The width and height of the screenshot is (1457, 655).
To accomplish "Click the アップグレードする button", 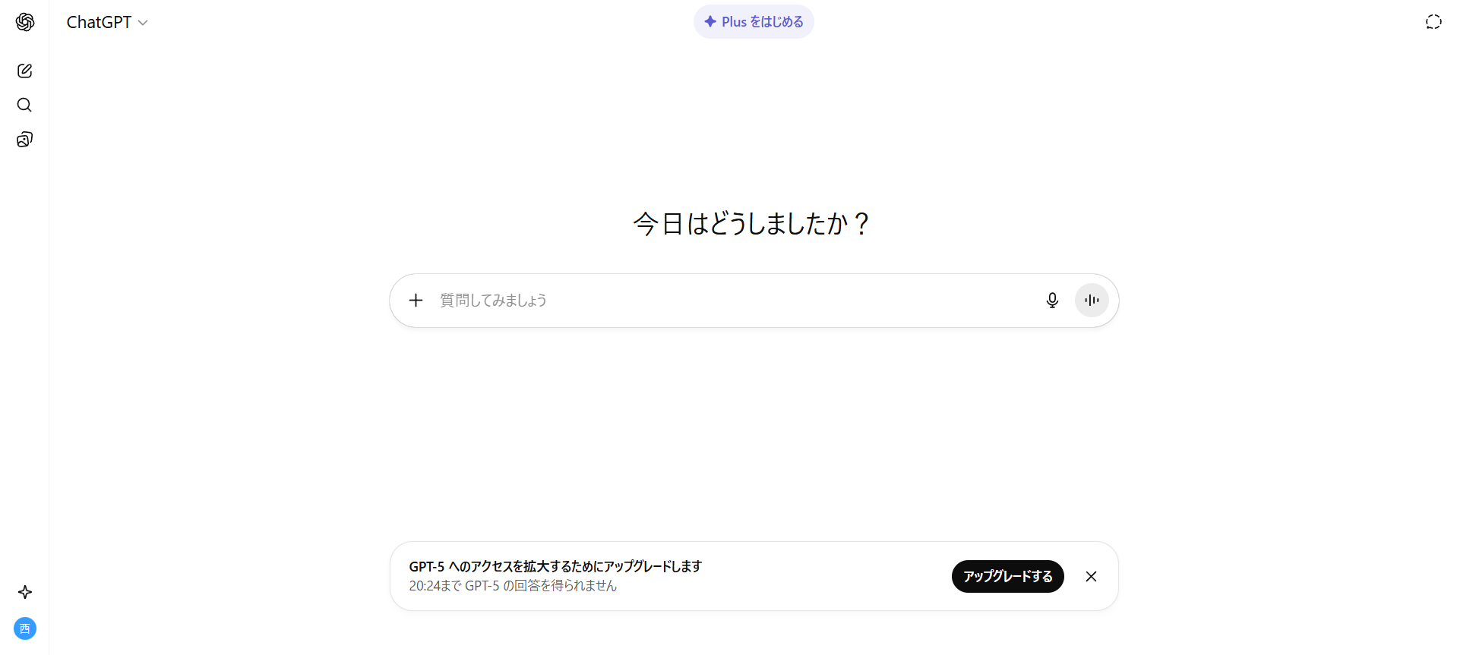I will [1007, 577].
